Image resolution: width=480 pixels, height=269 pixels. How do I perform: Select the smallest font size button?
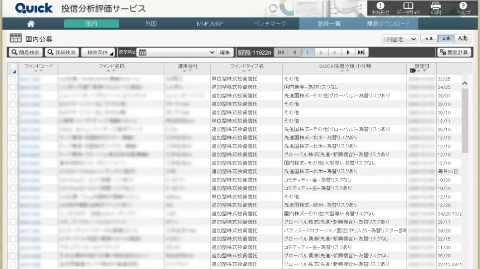click(429, 39)
